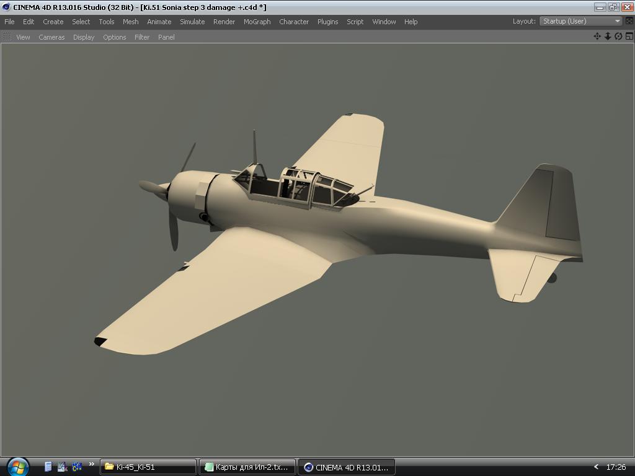
Task: Open the viewport Filter menu
Action: click(142, 37)
